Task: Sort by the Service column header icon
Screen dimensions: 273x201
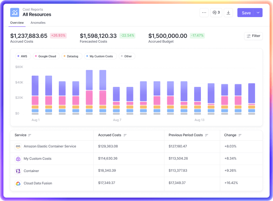Action: (x=30, y=135)
